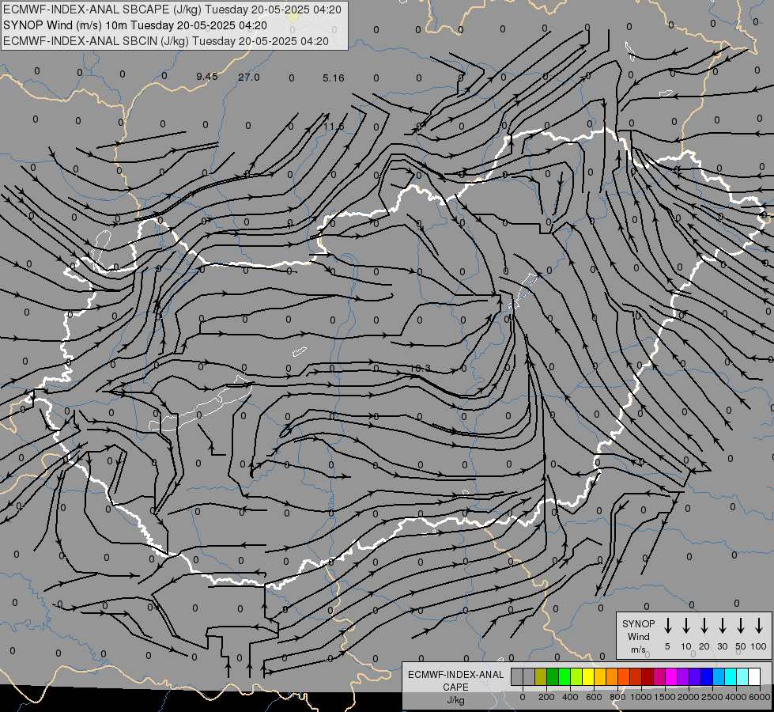Select the dark green CAPE legend swatch

(553, 676)
